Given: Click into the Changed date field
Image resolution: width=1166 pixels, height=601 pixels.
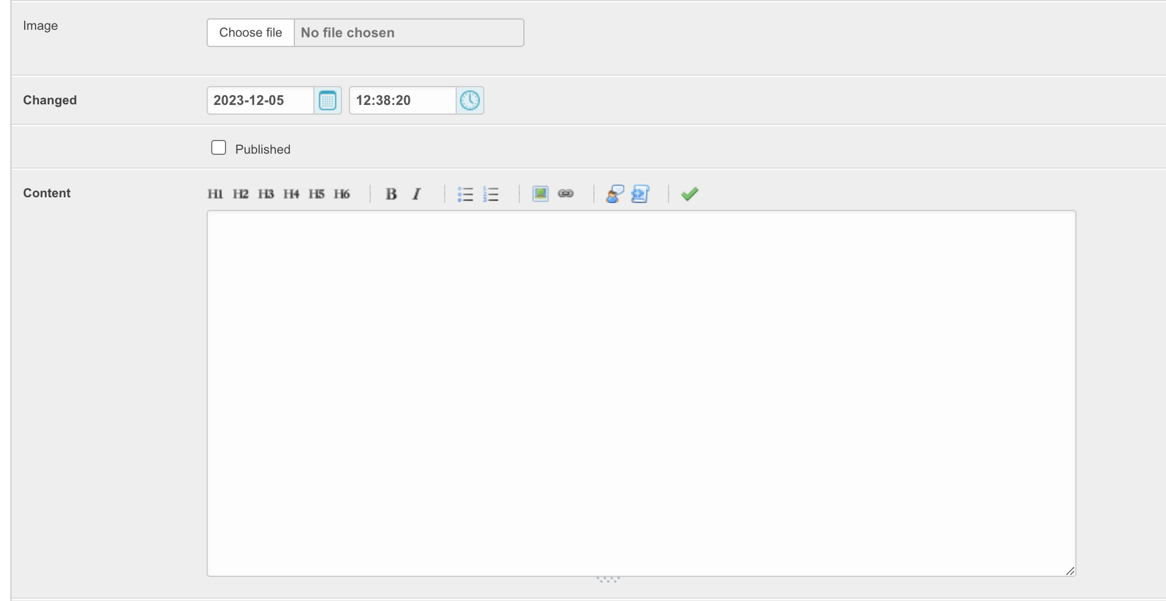Looking at the screenshot, I should coord(260,100).
